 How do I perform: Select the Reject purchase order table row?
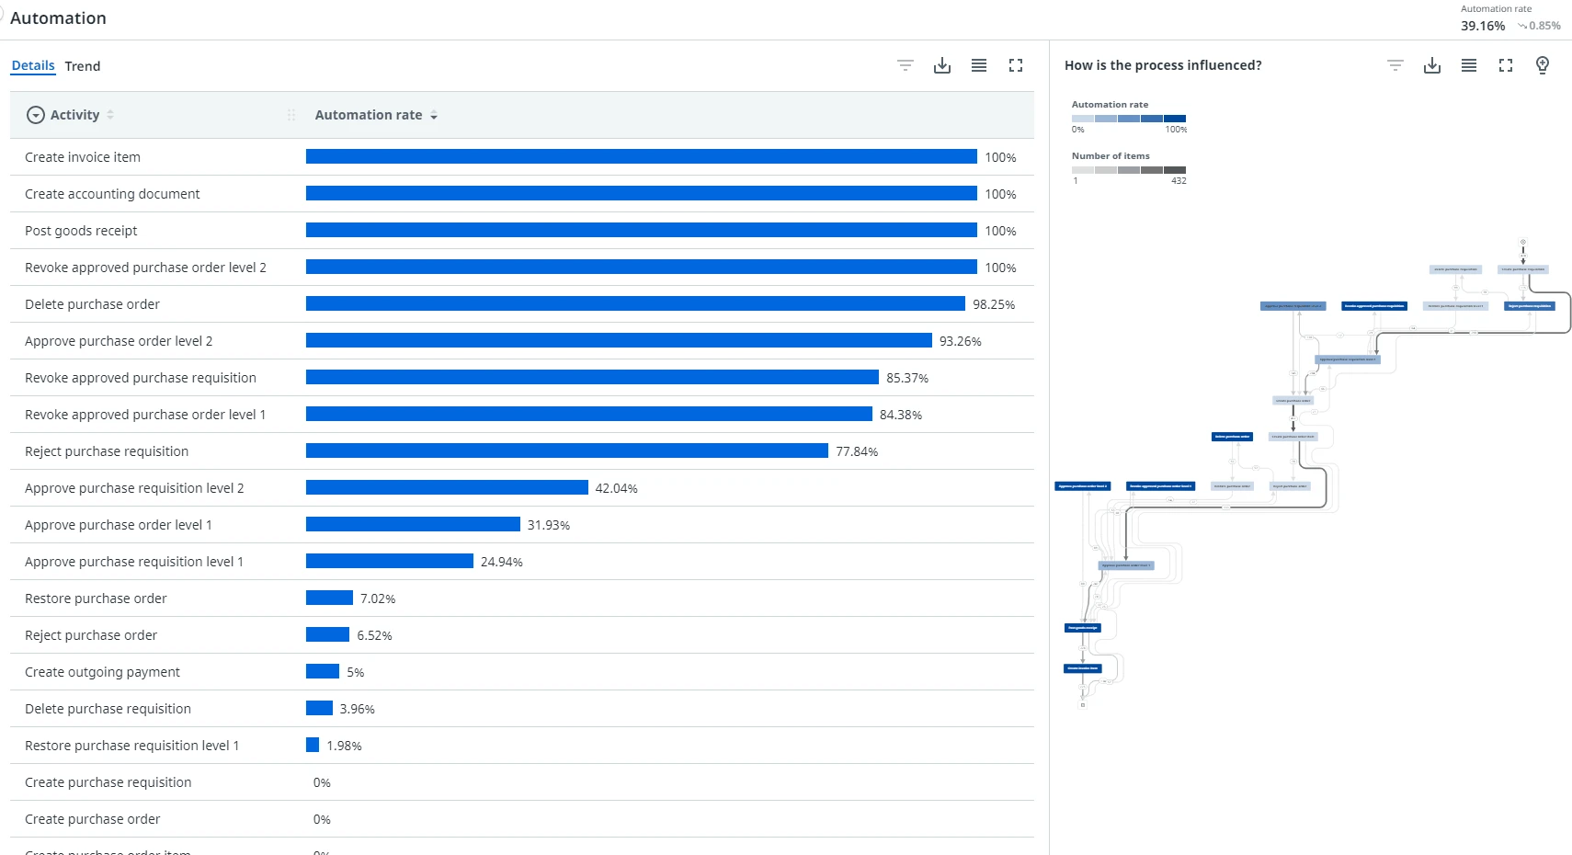click(x=522, y=635)
